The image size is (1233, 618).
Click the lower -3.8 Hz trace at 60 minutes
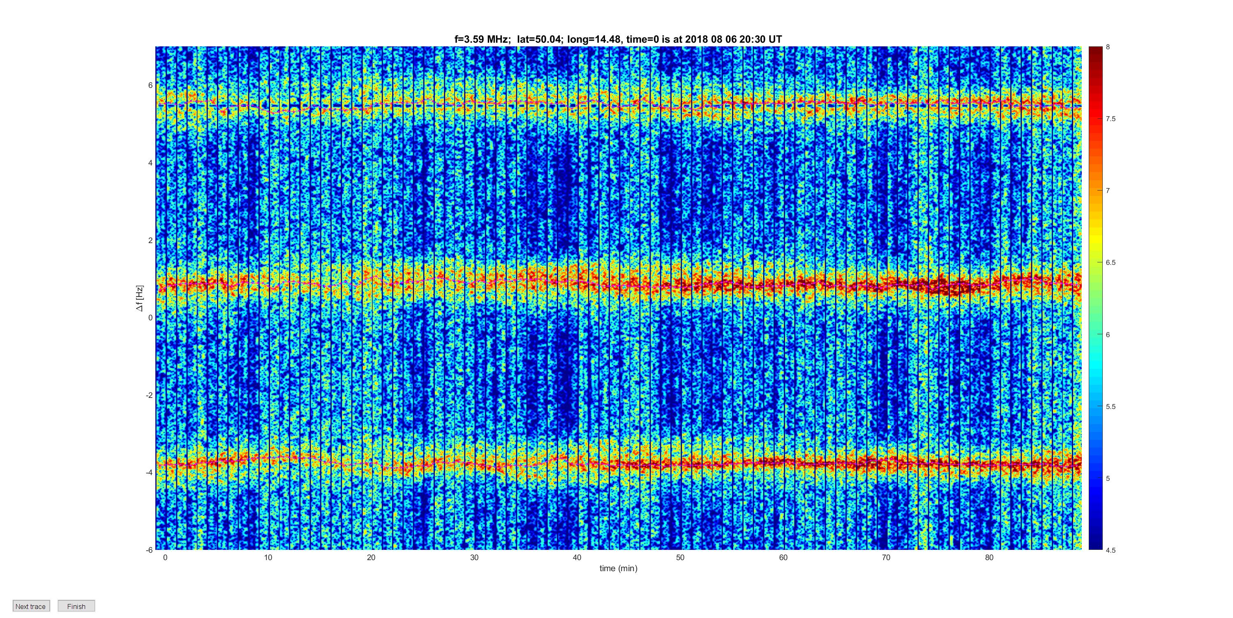(783, 462)
